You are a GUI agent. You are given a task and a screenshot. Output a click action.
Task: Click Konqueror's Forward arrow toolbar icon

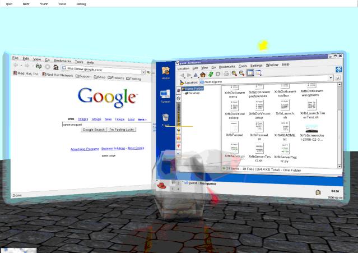click(x=189, y=75)
